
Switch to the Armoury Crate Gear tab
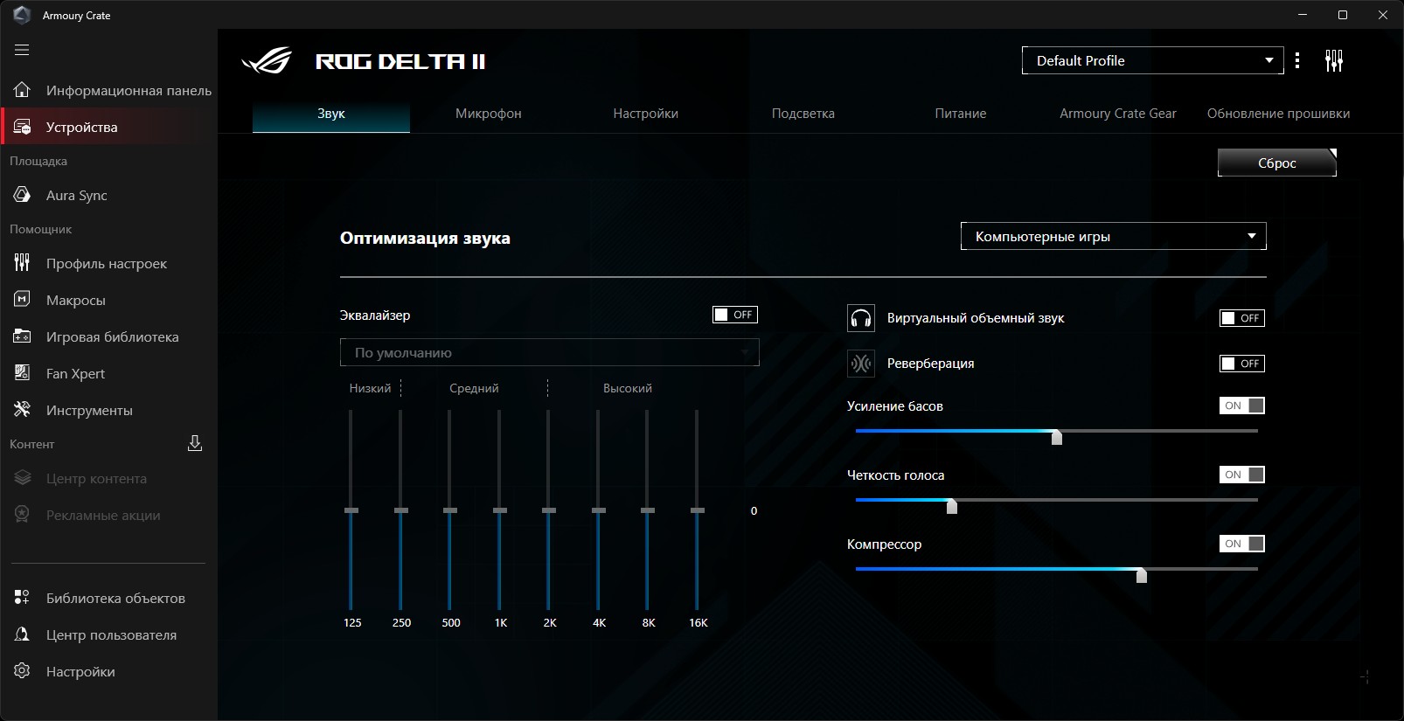1118,114
